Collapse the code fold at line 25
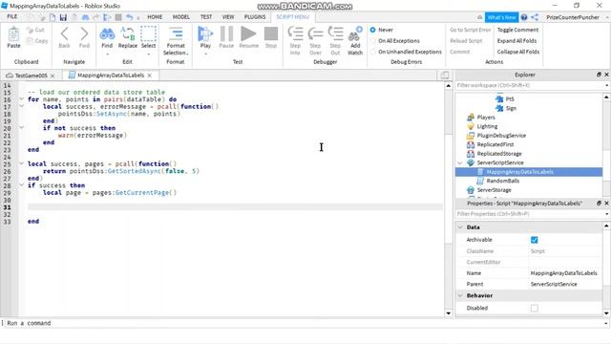This screenshot has height=344, width=611. (21, 163)
